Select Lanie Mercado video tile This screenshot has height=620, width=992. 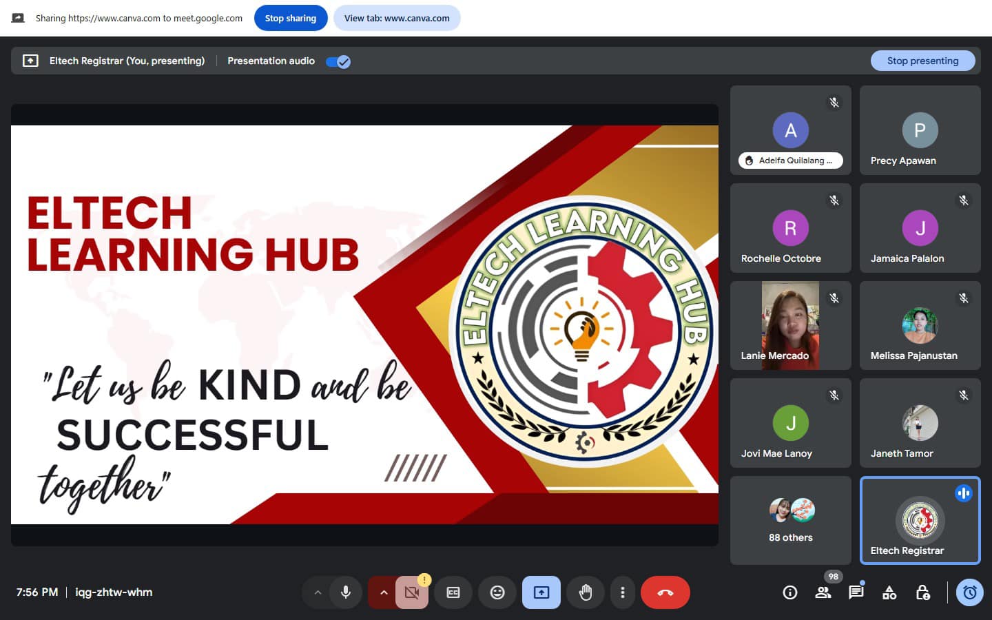pos(791,325)
